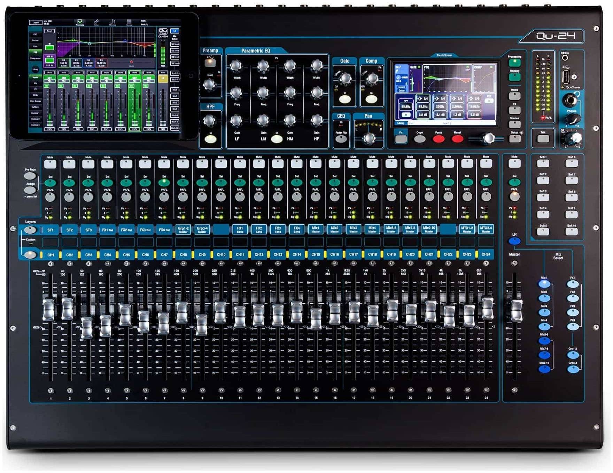Open the PEQ tab on the touch screen
The width and height of the screenshot is (613, 473).
(x=447, y=78)
